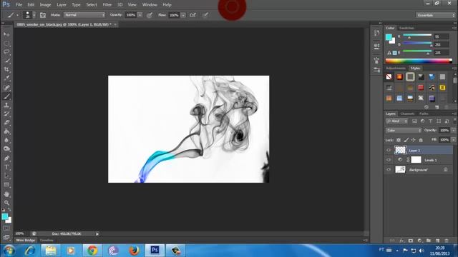Screen dimensions: 458x257
Task: Open the layer blend mode Color dropdown
Action: coord(404,130)
